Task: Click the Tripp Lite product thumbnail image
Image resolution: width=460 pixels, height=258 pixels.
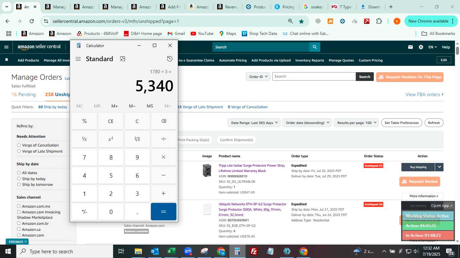Action: (x=207, y=170)
